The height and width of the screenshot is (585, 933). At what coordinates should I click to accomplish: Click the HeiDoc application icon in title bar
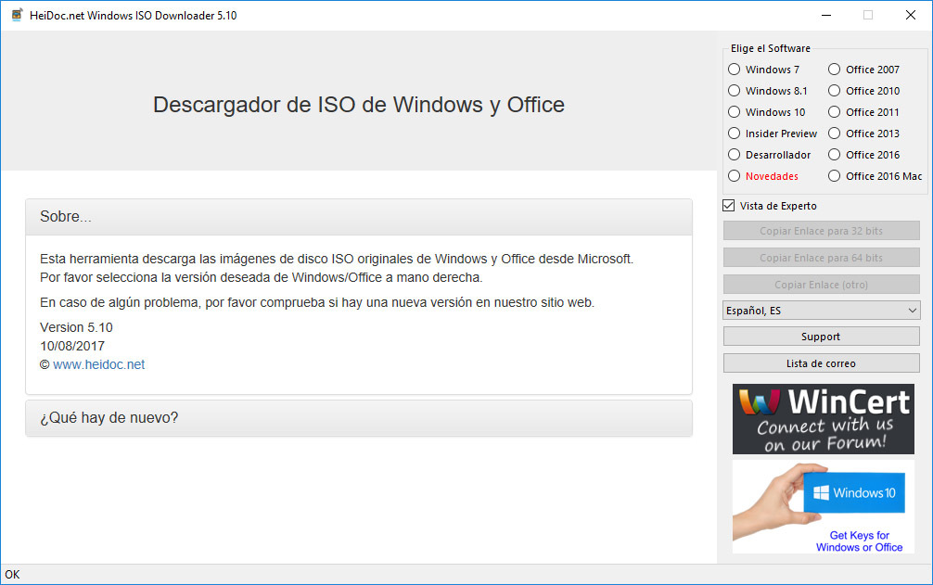[x=15, y=15]
